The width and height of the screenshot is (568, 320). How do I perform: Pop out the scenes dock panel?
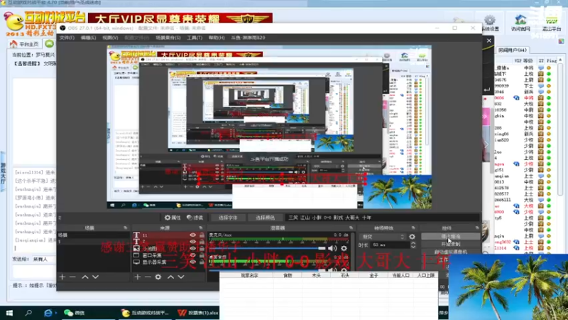tap(126, 228)
